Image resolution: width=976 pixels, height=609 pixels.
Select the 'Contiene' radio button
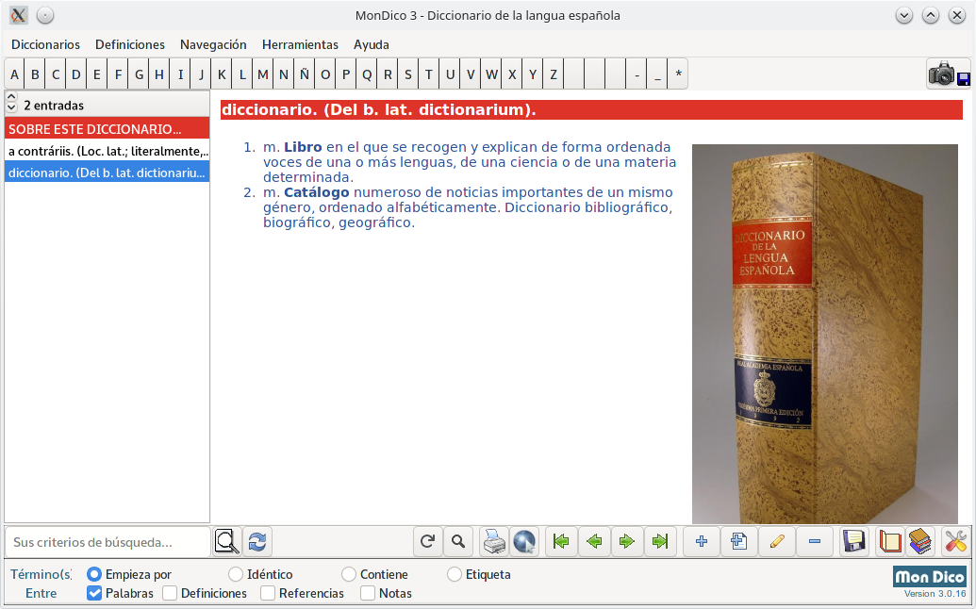coord(349,574)
